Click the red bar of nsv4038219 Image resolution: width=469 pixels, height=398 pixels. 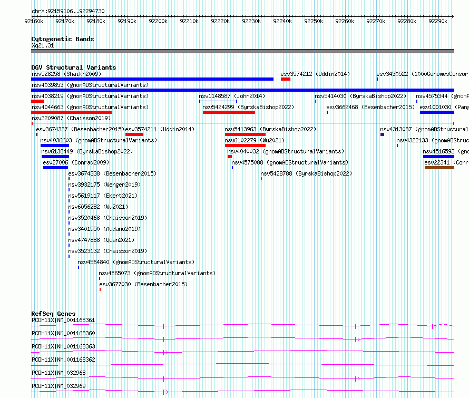coord(38,101)
